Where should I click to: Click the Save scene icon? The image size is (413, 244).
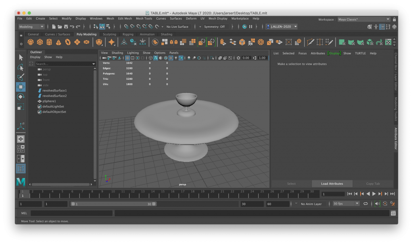point(66,27)
